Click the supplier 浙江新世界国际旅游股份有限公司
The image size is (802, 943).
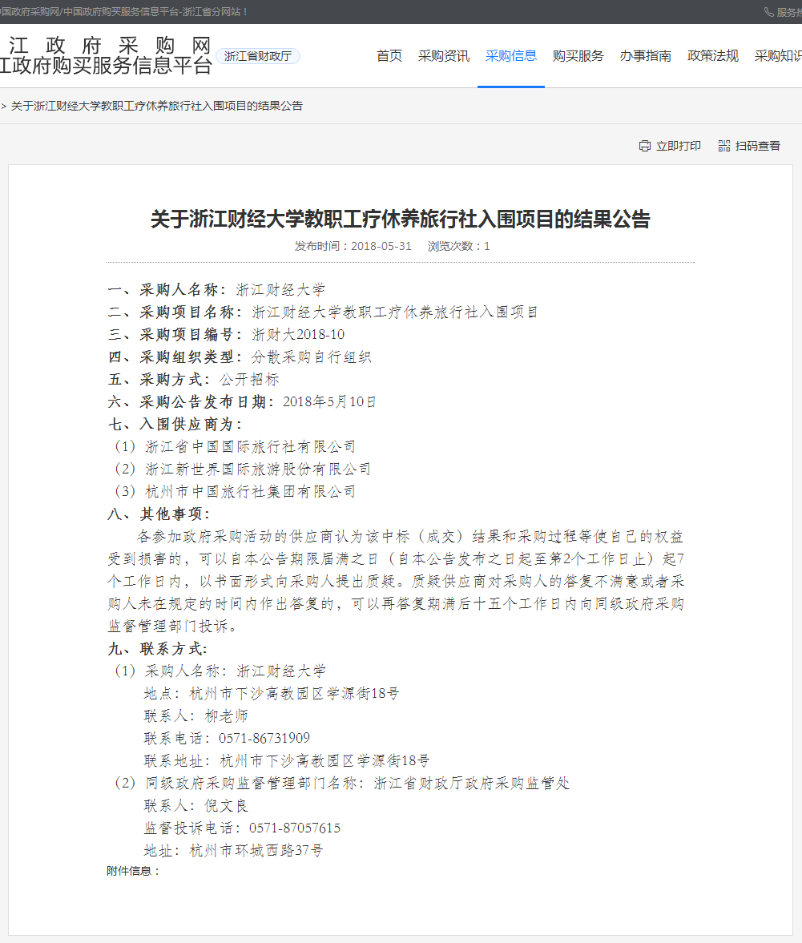pyautogui.click(x=258, y=469)
